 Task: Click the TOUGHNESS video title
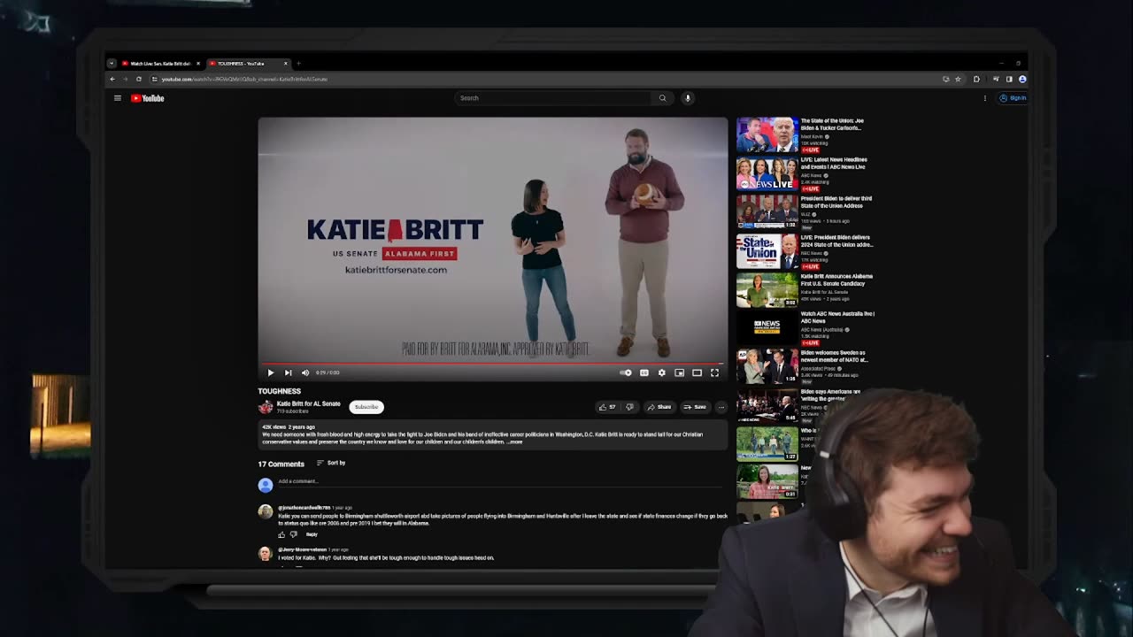tap(279, 391)
